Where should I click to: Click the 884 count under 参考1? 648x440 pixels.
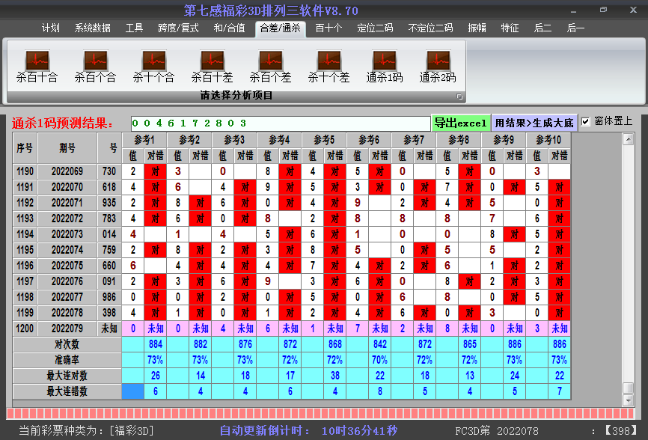[x=156, y=344]
